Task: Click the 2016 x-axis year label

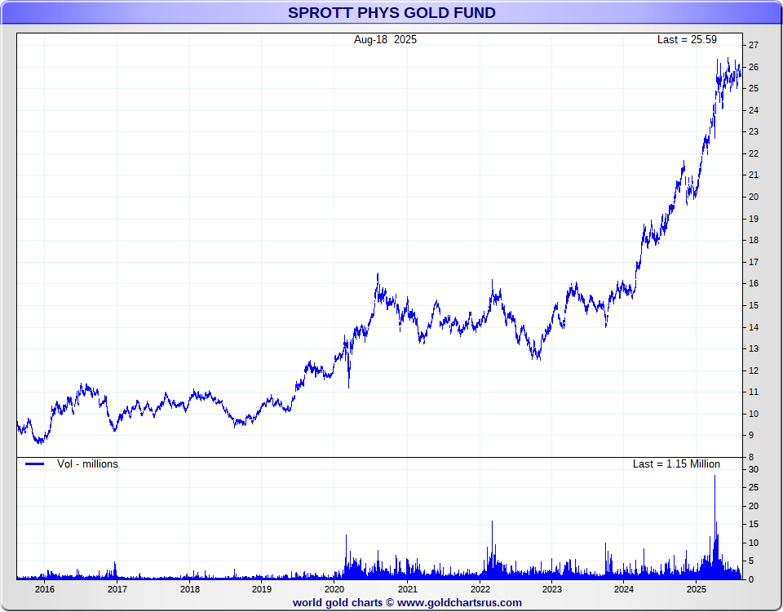Action: pyautogui.click(x=44, y=589)
